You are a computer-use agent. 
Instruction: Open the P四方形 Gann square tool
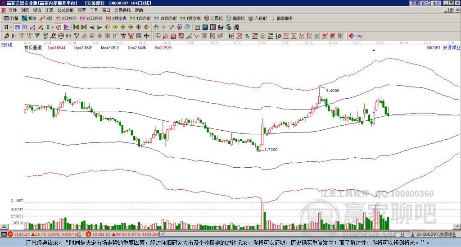66,18
